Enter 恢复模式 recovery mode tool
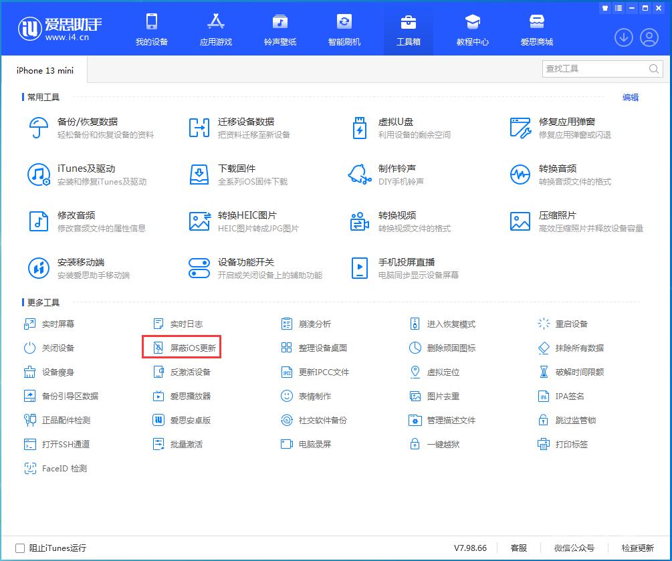The width and height of the screenshot is (672, 561). [449, 324]
